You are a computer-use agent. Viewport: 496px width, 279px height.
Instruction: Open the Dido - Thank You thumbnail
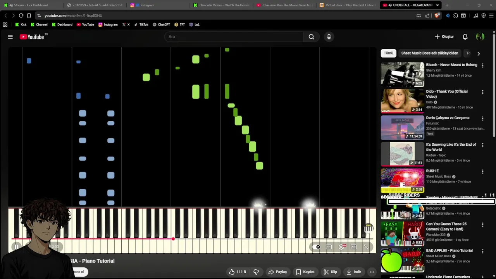[x=402, y=101]
